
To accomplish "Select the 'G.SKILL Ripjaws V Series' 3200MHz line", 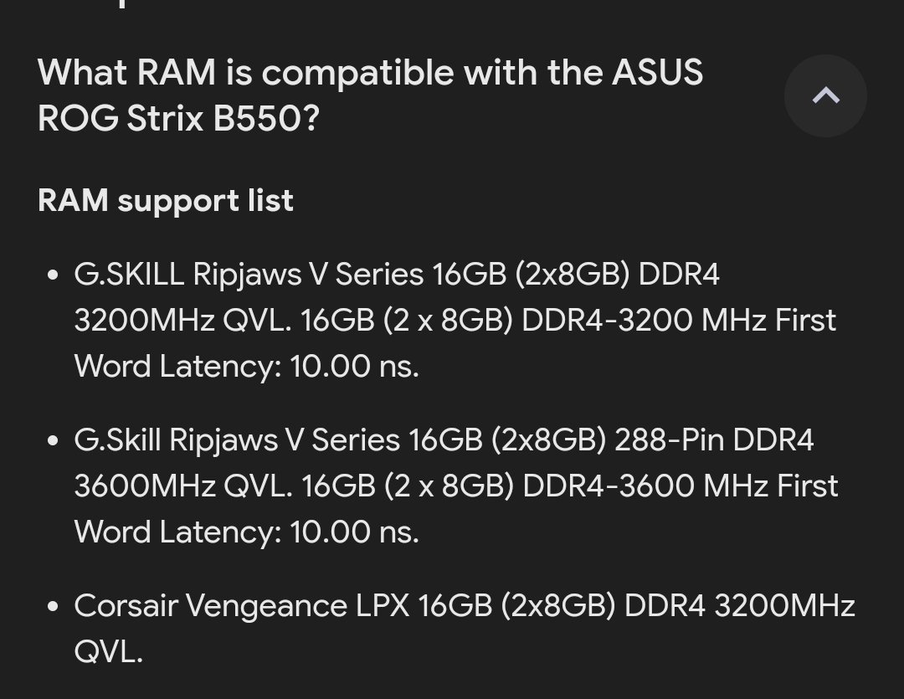I will (397, 274).
